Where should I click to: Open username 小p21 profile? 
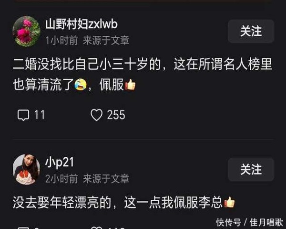point(60,163)
